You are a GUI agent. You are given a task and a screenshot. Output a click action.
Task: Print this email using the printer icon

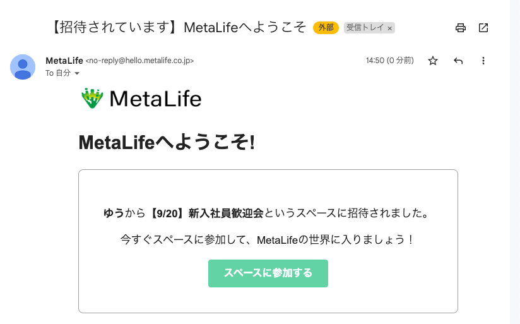[460, 28]
